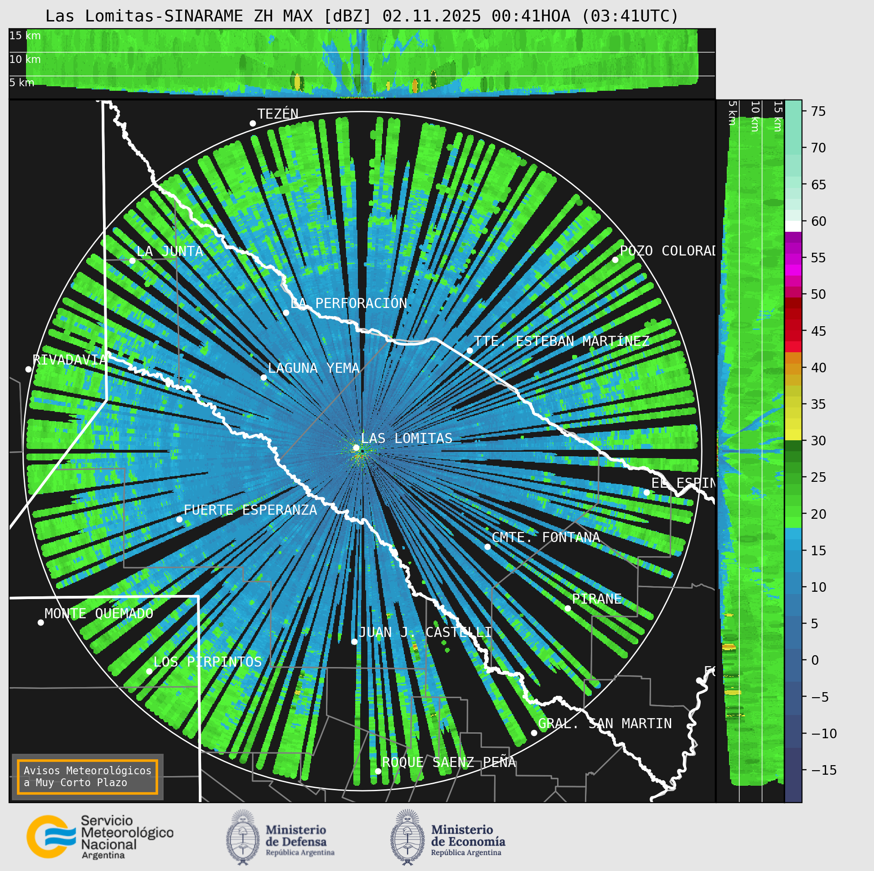The width and height of the screenshot is (874, 871).
Task: Click the 5 km label in top cross-section
Action: 22,83
